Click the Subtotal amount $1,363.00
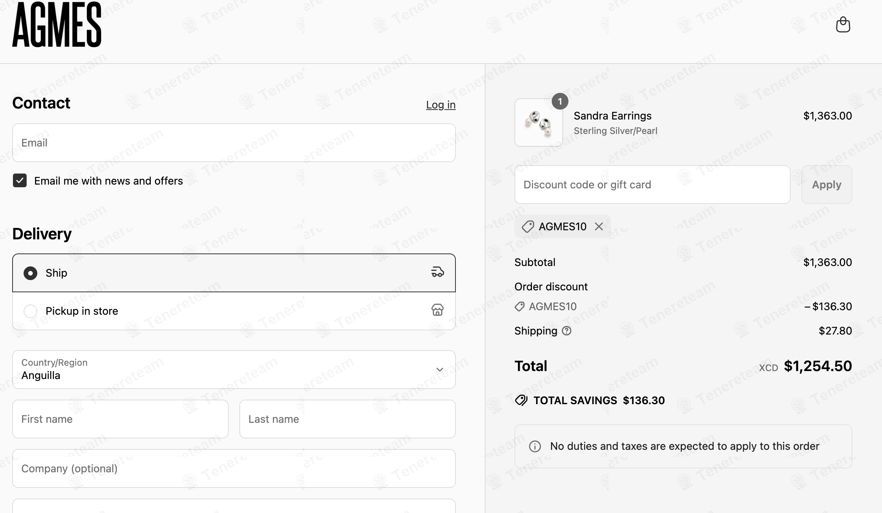Screen dimensions: 882x513 pyautogui.click(x=828, y=262)
